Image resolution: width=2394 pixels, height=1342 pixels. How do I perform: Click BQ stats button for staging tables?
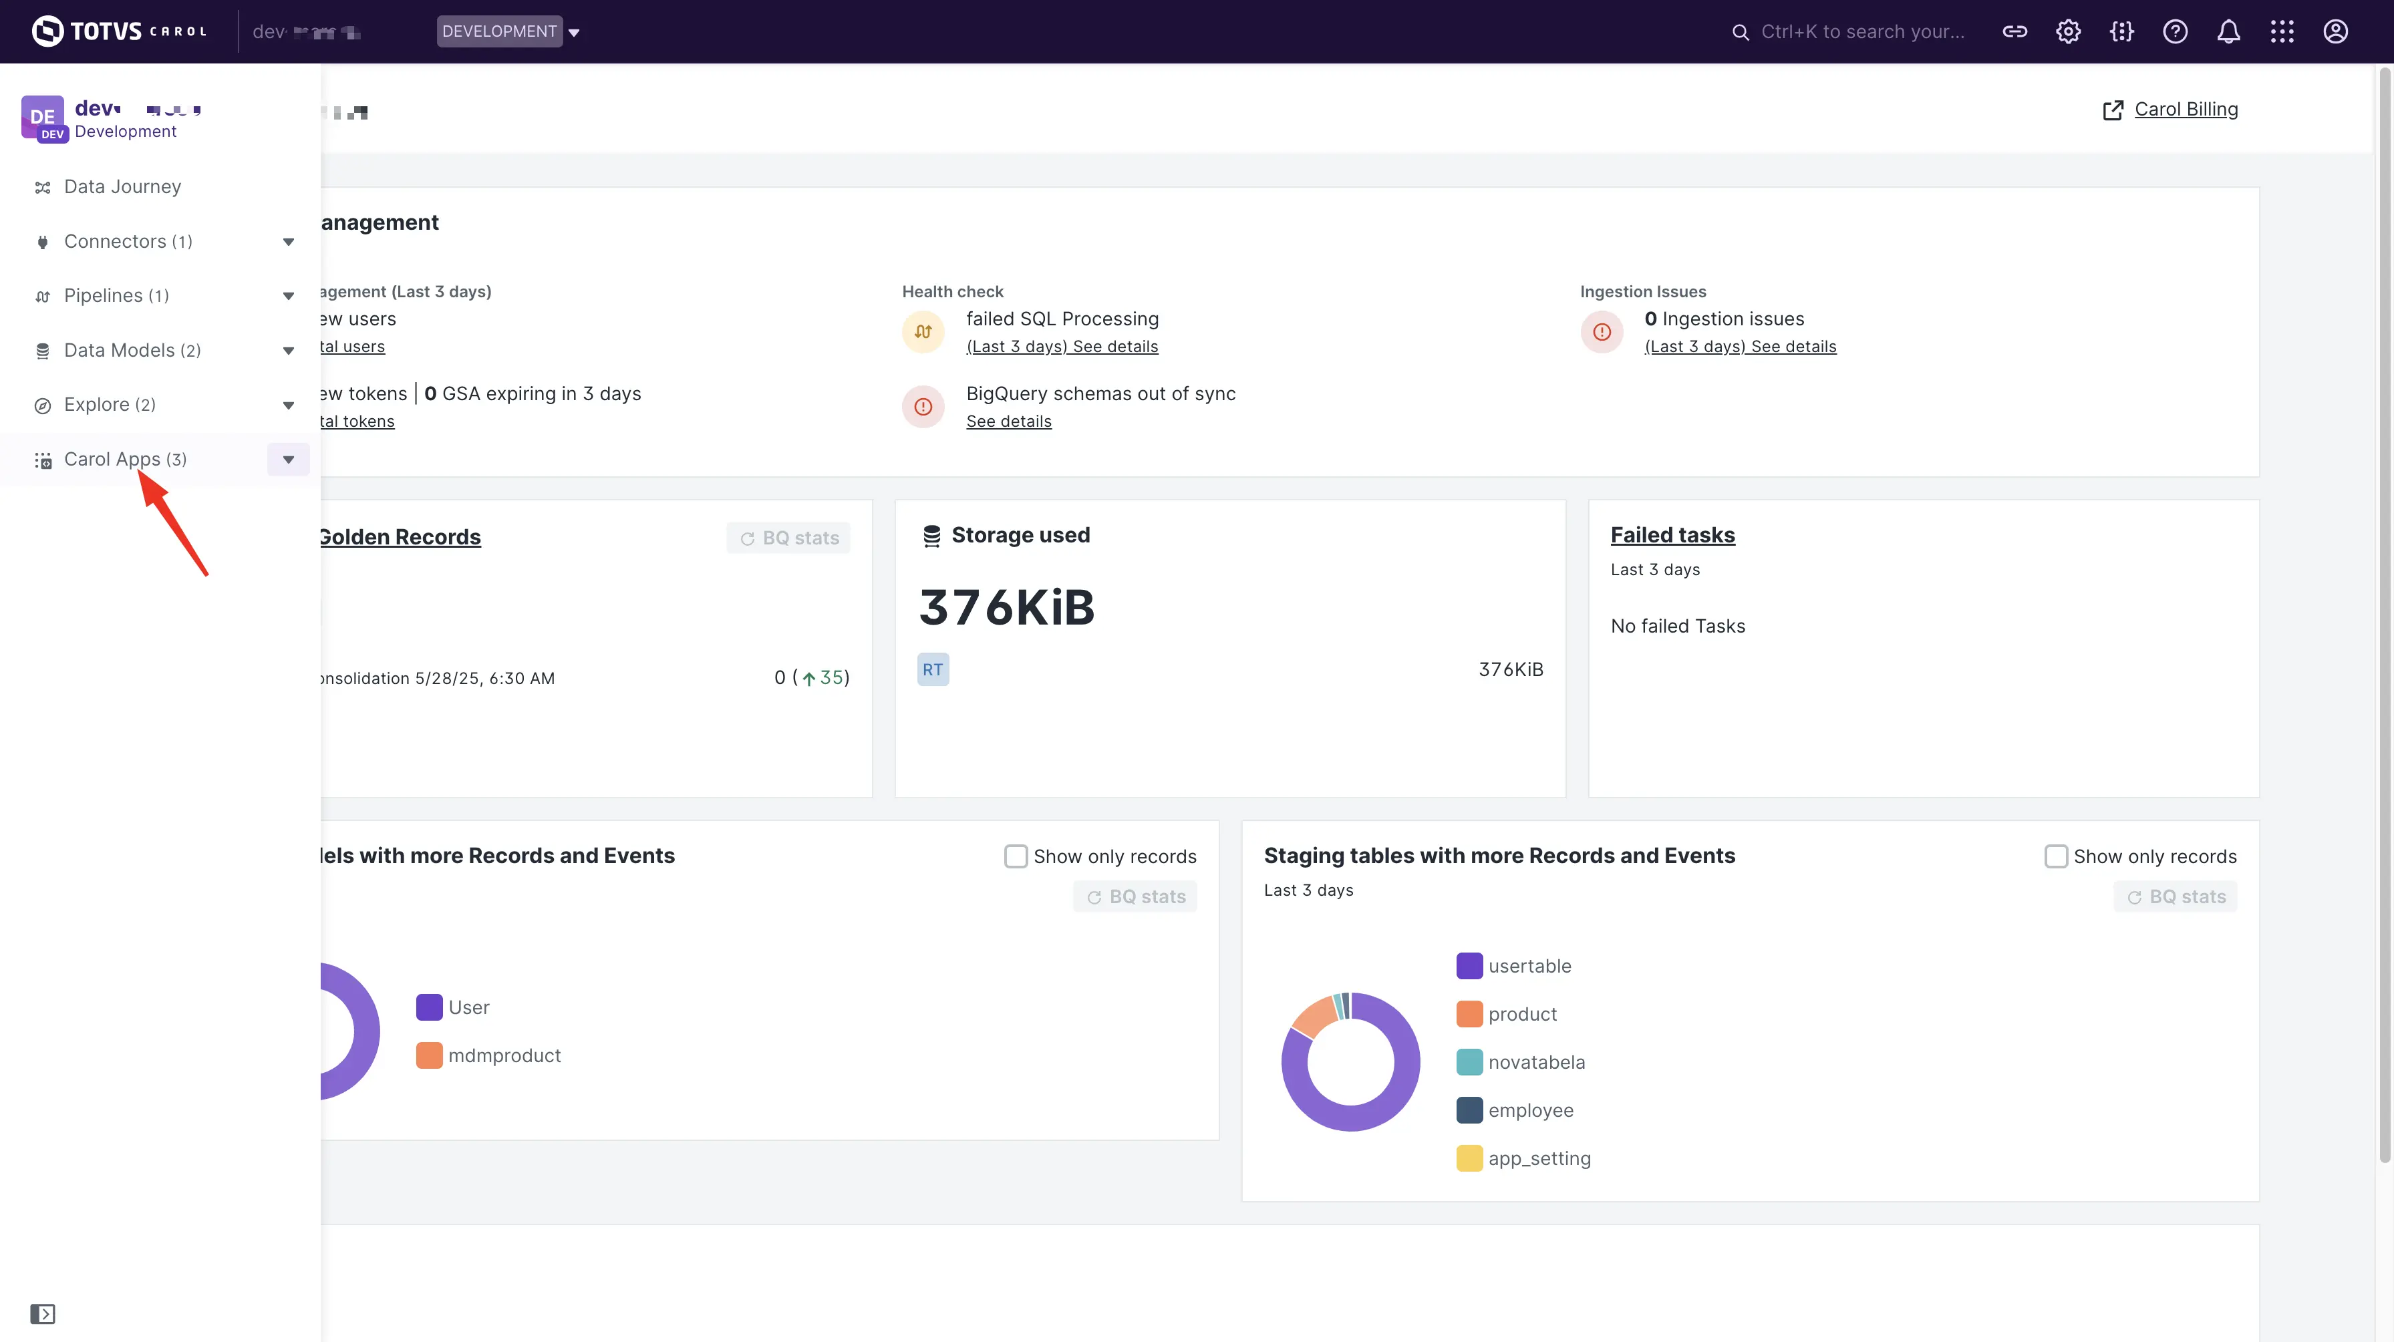pyautogui.click(x=2175, y=897)
